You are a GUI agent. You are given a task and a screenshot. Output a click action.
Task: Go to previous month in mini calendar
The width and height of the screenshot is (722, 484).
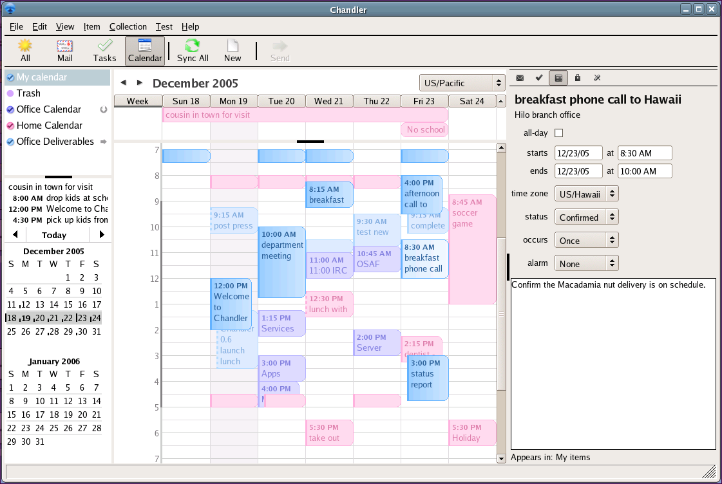pyautogui.click(x=15, y=235)
